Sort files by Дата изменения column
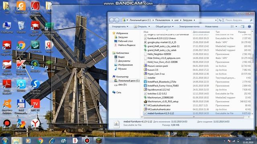Image resolution: width=257 pixels, height=144 pixels. 201,32
